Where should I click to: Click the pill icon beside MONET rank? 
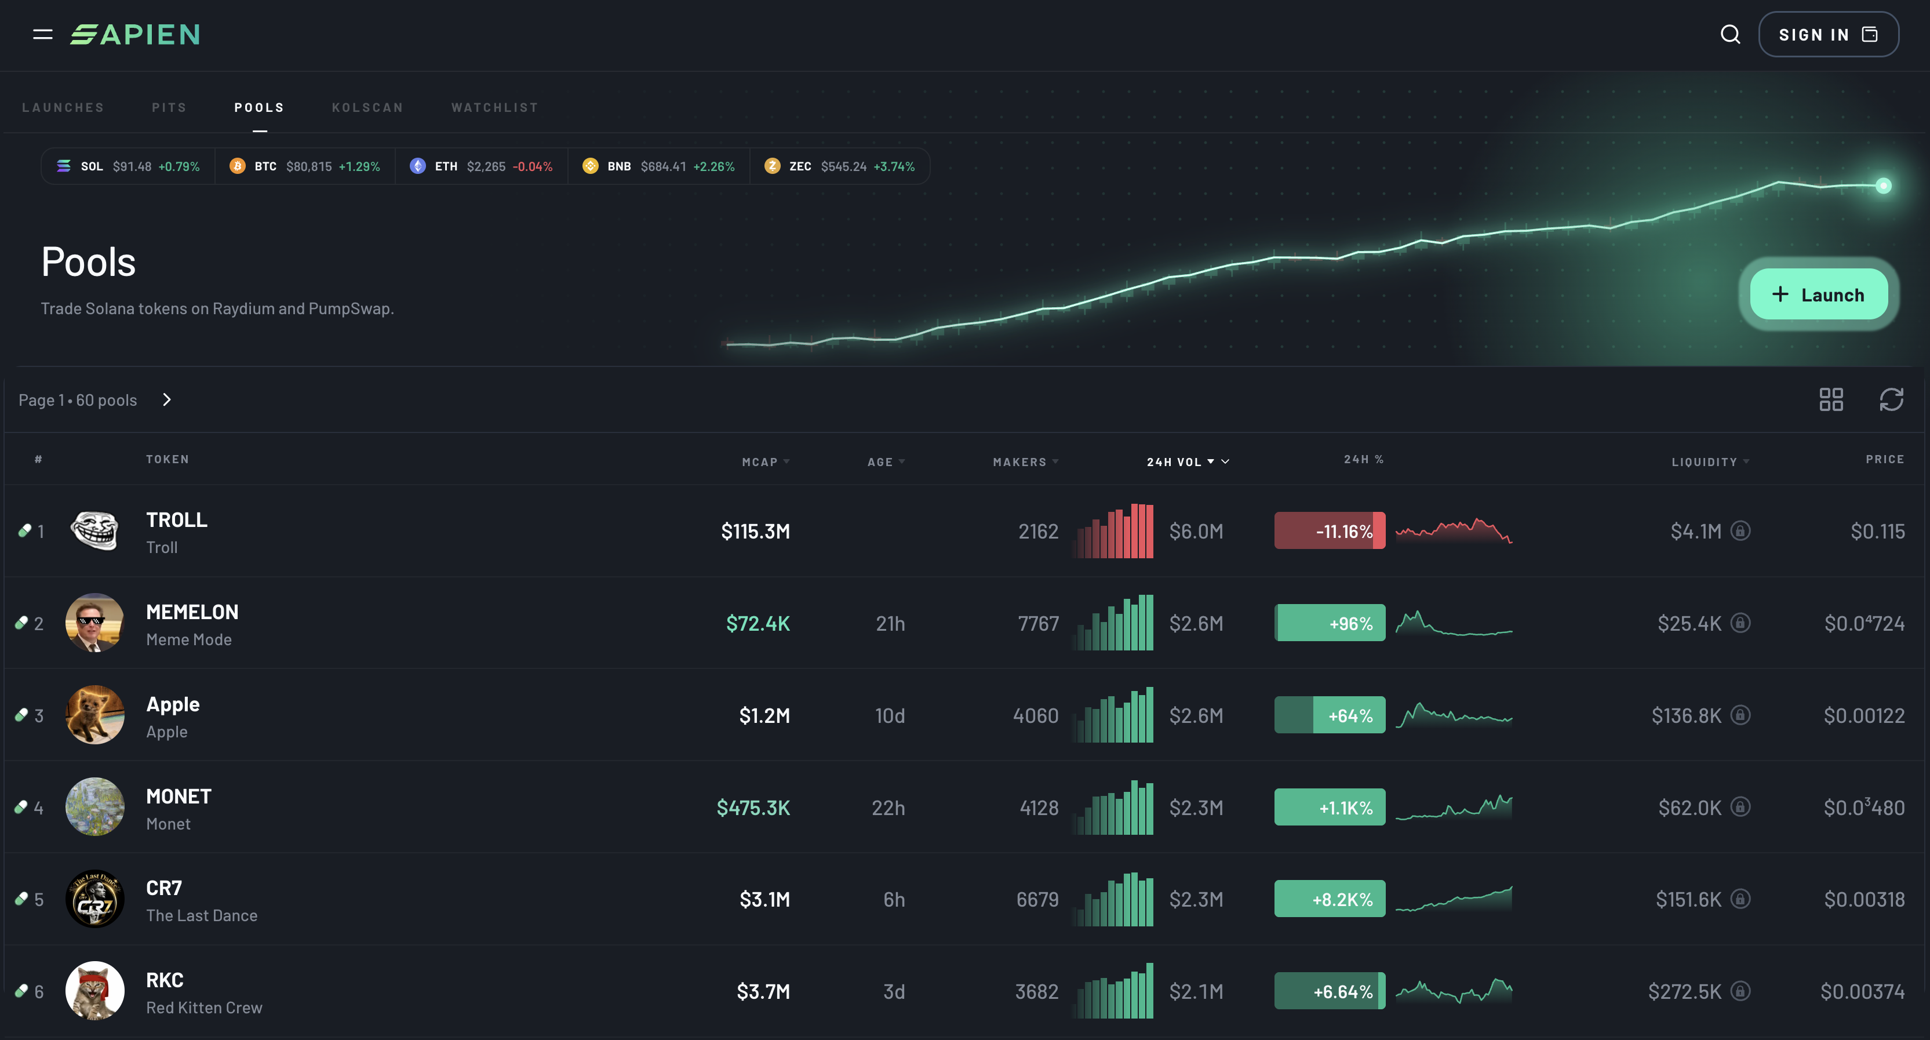[21, 807]
